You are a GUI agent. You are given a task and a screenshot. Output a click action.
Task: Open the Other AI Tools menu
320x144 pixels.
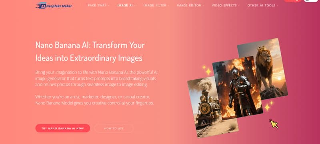click(x=263, y=6)
